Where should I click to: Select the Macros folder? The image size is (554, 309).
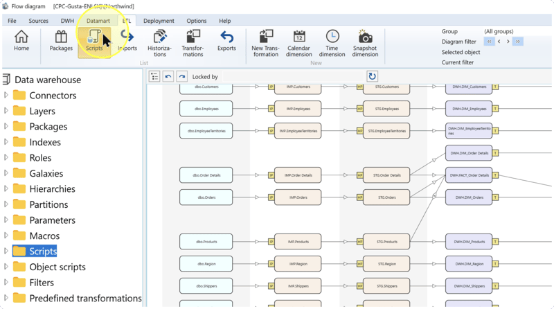click(x=44, y=236)
